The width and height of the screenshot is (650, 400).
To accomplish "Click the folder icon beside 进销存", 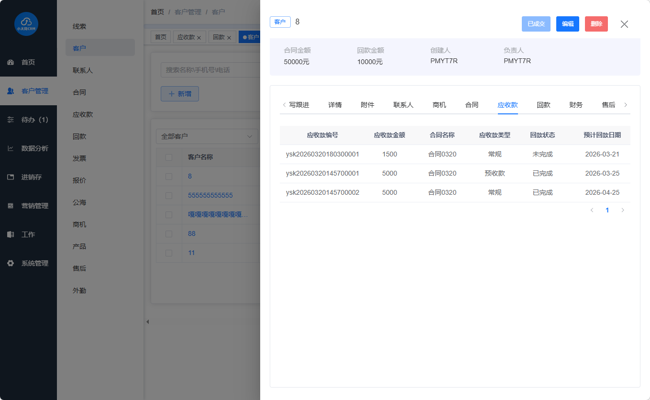I will point(11,177).
